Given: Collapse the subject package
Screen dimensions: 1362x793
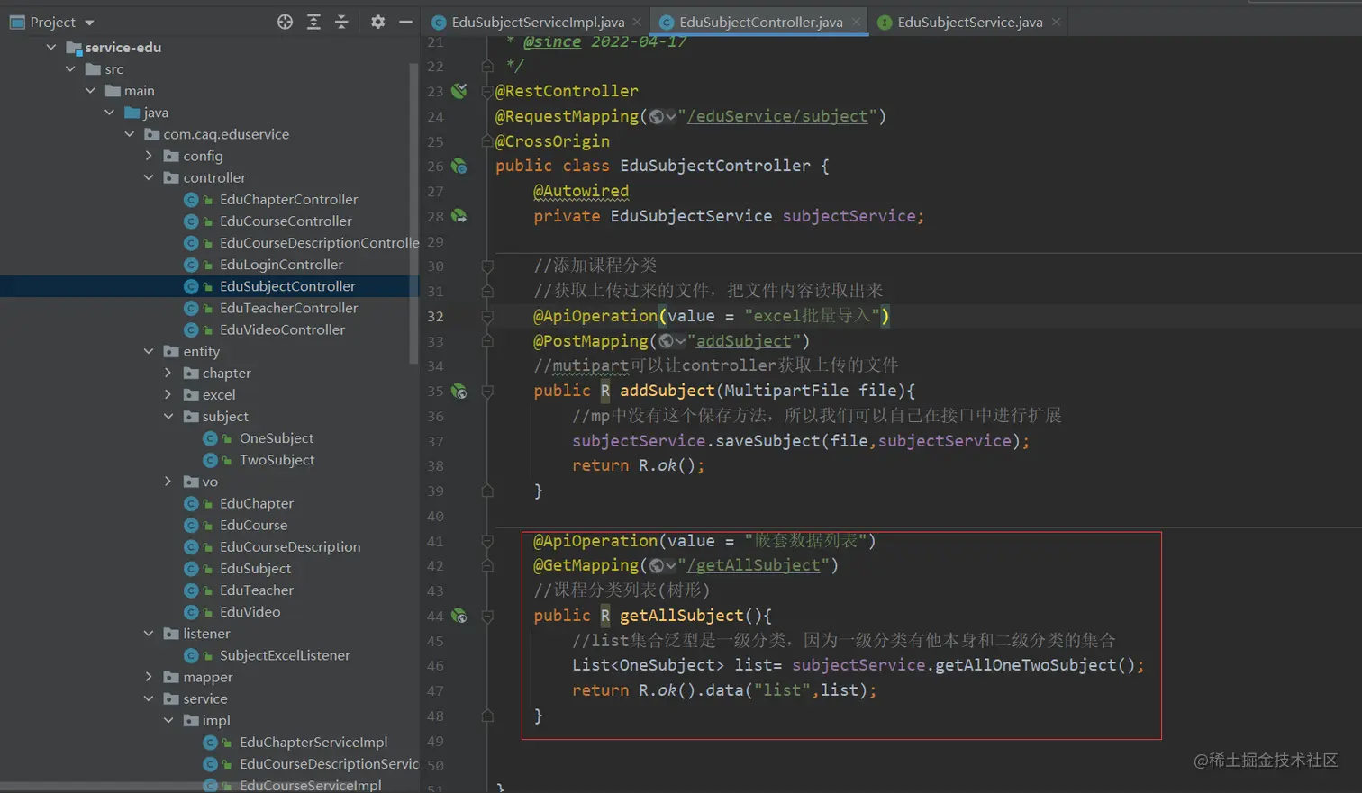Looking at the screenshot, I should [168, 416].
